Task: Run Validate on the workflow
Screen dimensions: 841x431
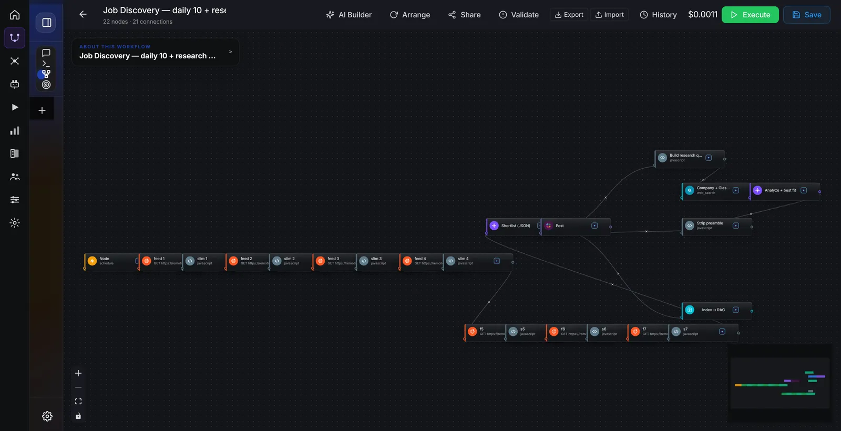Action: (x=519, y=15)
